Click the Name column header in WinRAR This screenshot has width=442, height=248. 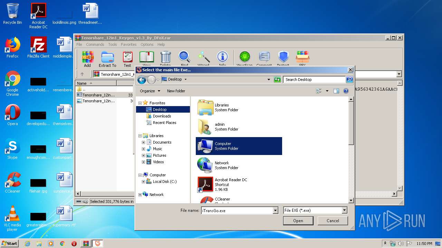pos(96,83)
